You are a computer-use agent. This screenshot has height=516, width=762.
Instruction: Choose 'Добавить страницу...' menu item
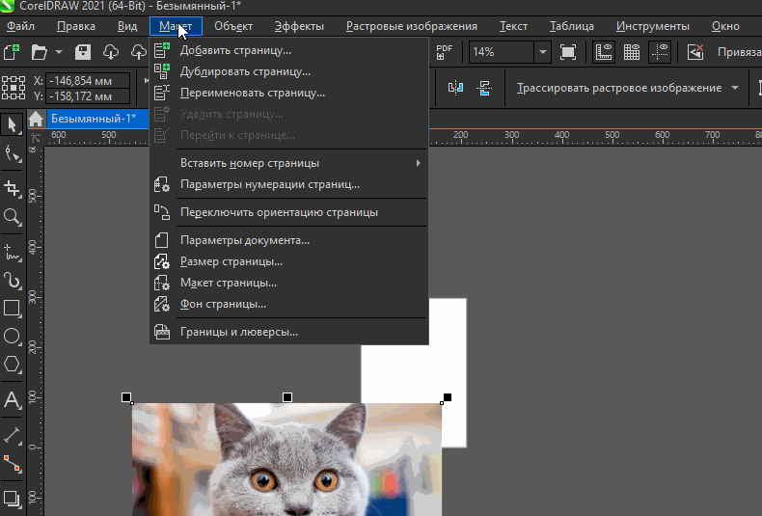coord(289,50)
